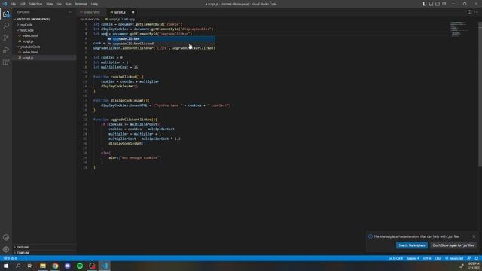
Task: Click the errors and warnings status indicator
Action: (10, 258)
